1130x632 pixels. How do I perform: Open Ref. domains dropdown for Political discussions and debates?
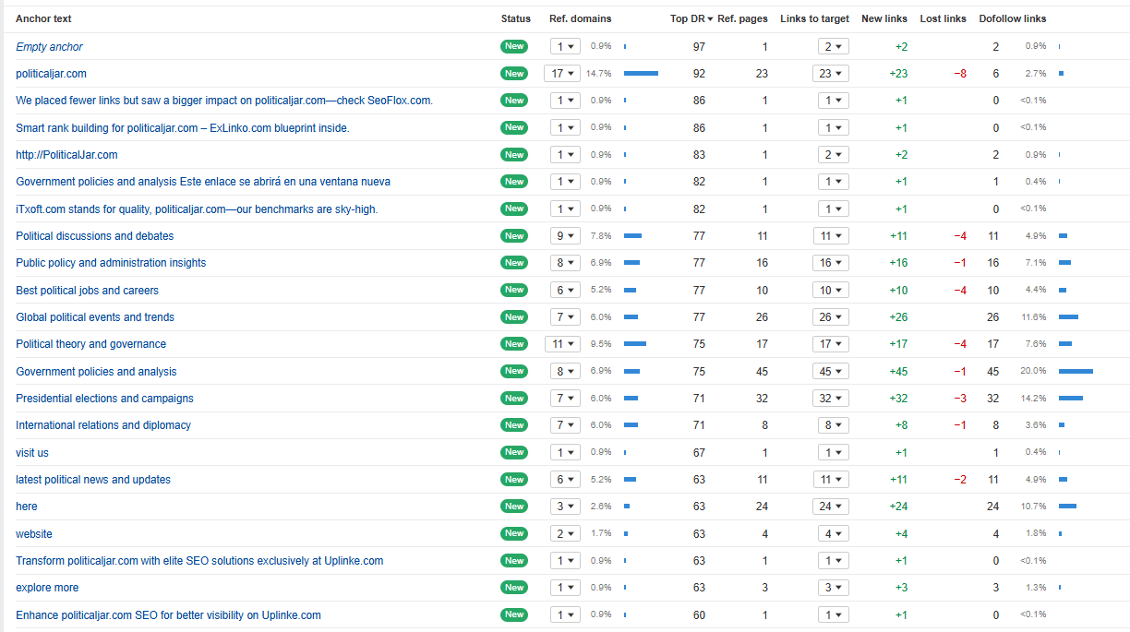(x=564, y=236)
